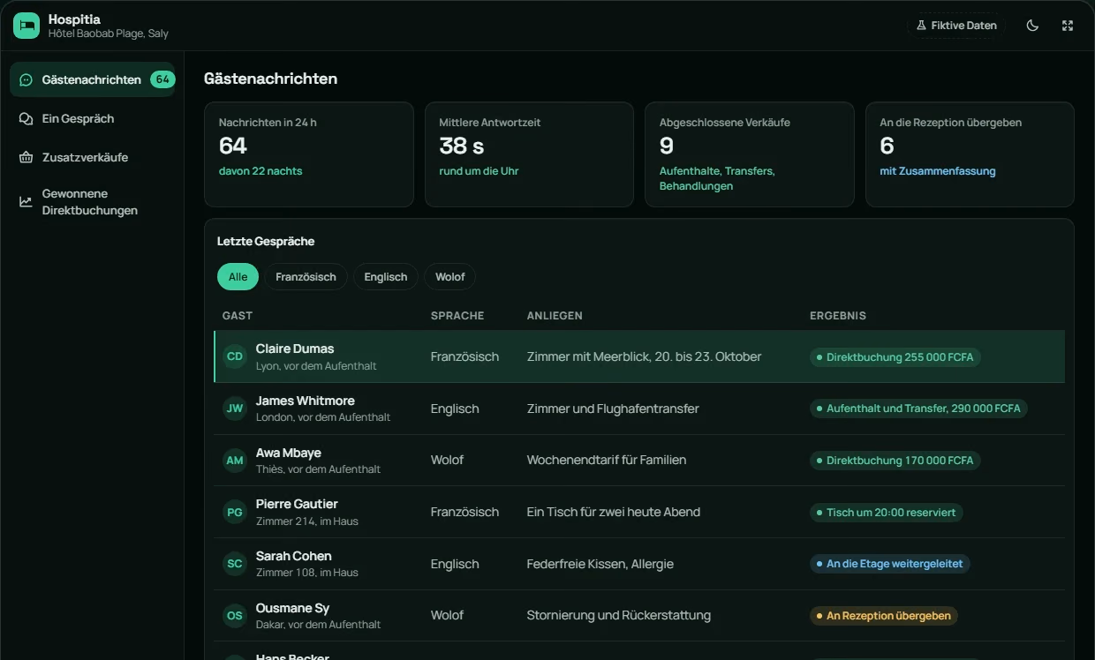The image size is (1095, 660).
Task: Click the mit Zusammenfassung link
Action: pyautogui.click(x=938, y=171)
